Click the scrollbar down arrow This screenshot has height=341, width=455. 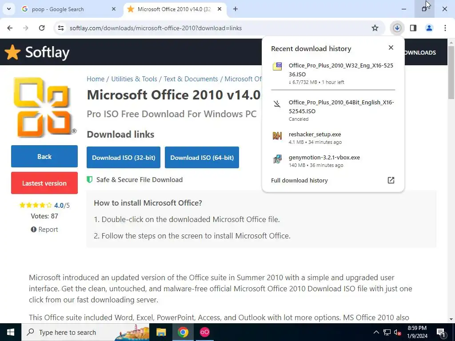(451, 319)
